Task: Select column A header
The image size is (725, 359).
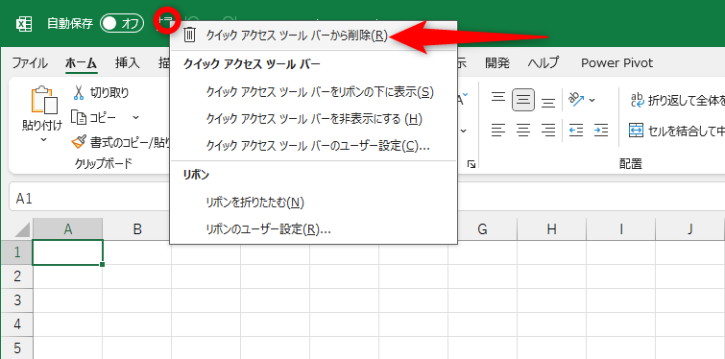Action: tap(67, 229)
